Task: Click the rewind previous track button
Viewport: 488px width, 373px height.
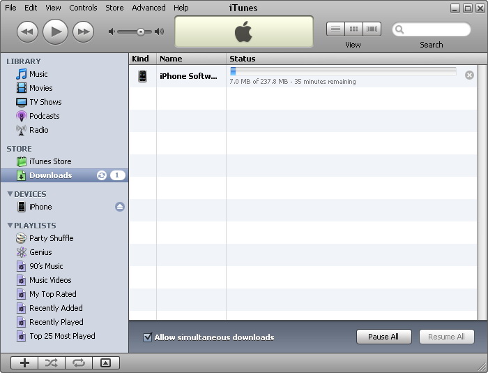Action: pos(27,31)
